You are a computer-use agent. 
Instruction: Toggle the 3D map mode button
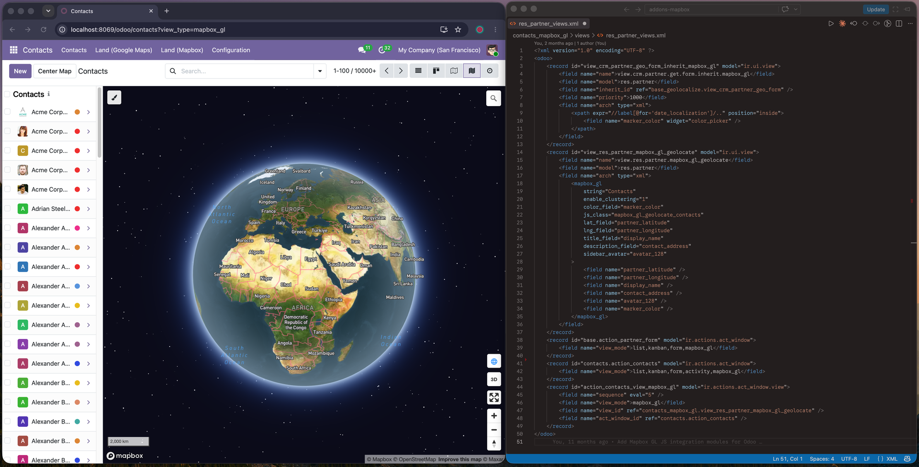pyautogui.click(x=494, y=380)
